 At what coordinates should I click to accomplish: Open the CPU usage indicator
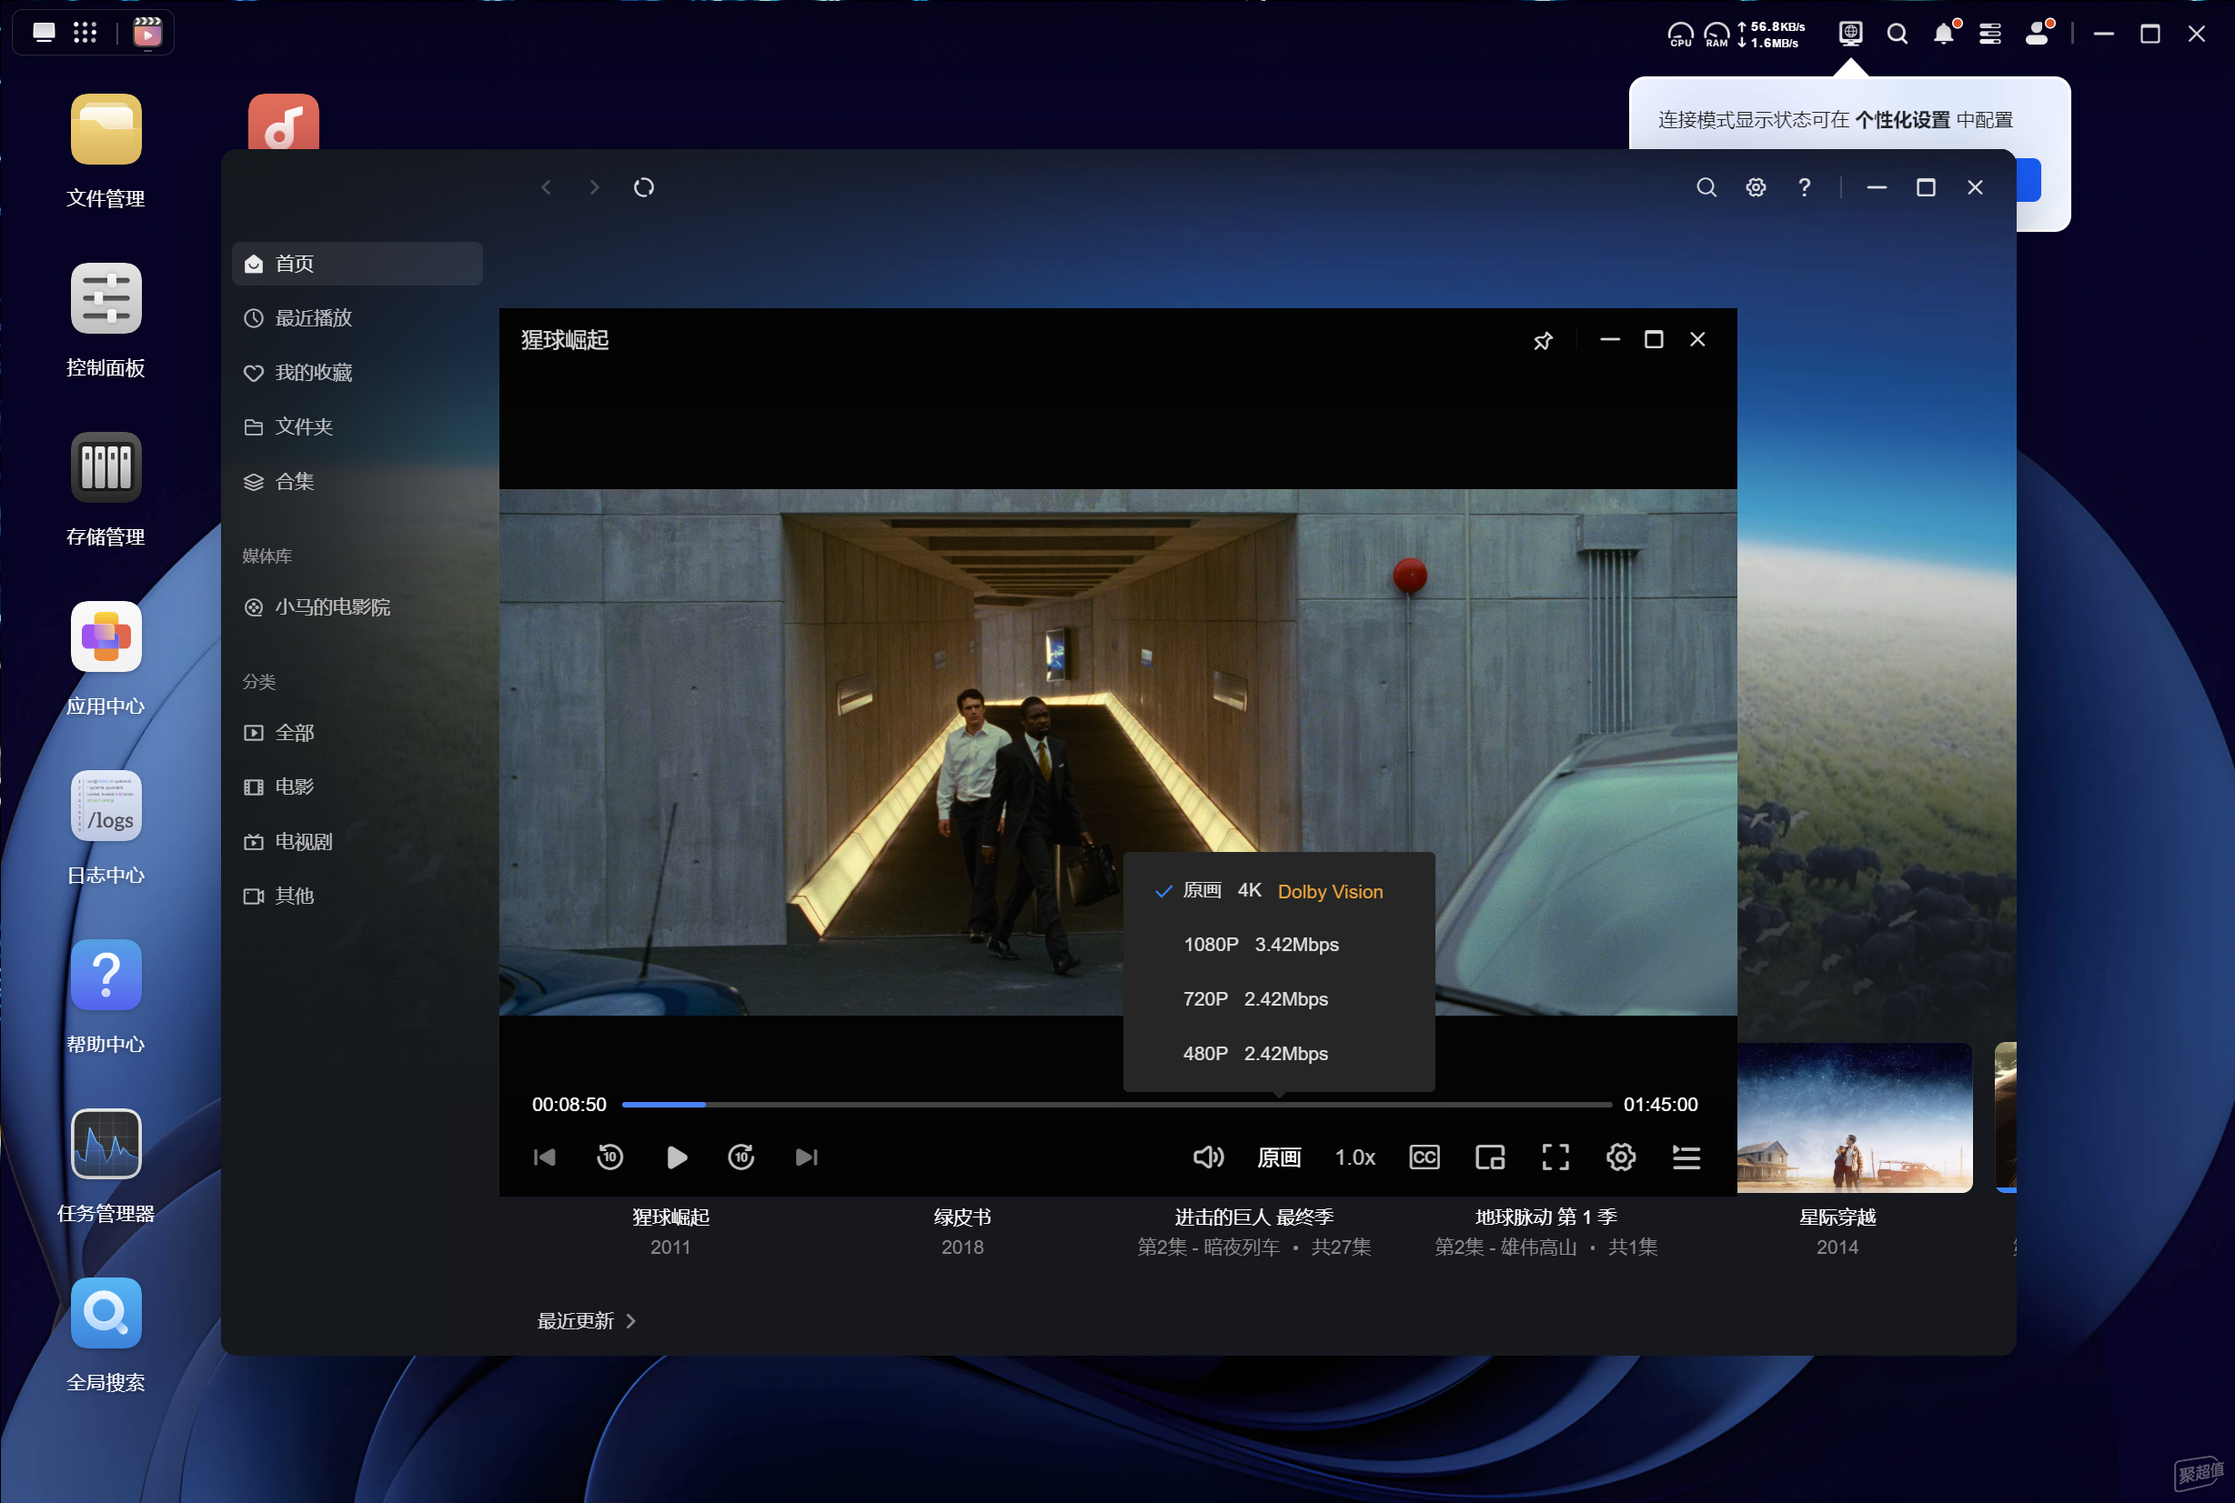(1681, 35)
